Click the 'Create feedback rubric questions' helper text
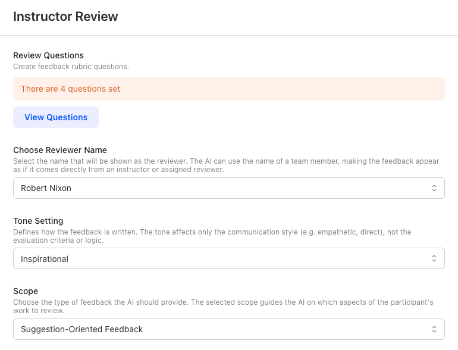Screen dimensions: 458x350 (71, 67)
